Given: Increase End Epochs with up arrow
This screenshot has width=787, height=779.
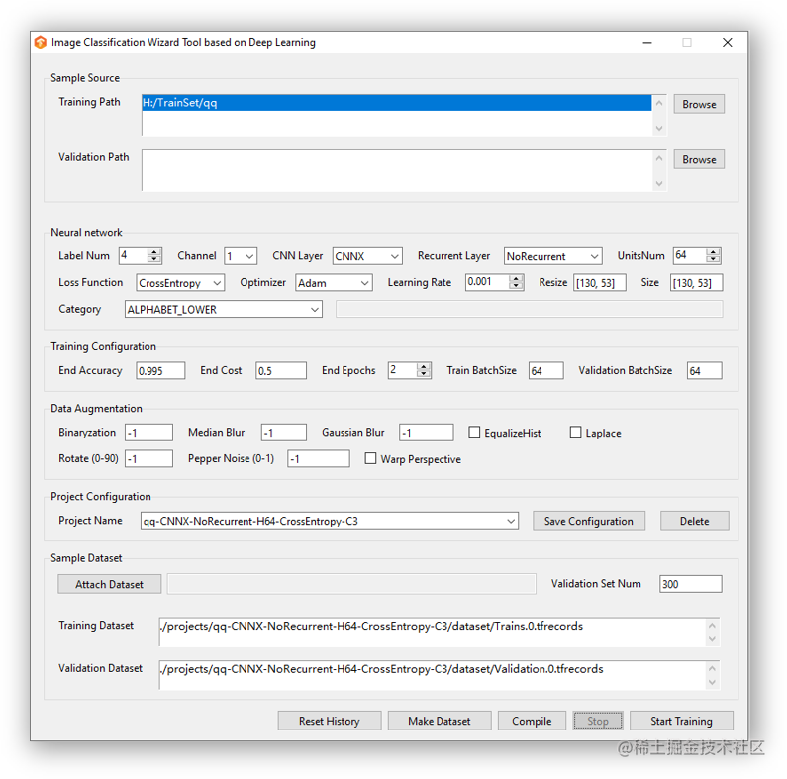Looking at the screenshot, I should click(x=424, y=367).
